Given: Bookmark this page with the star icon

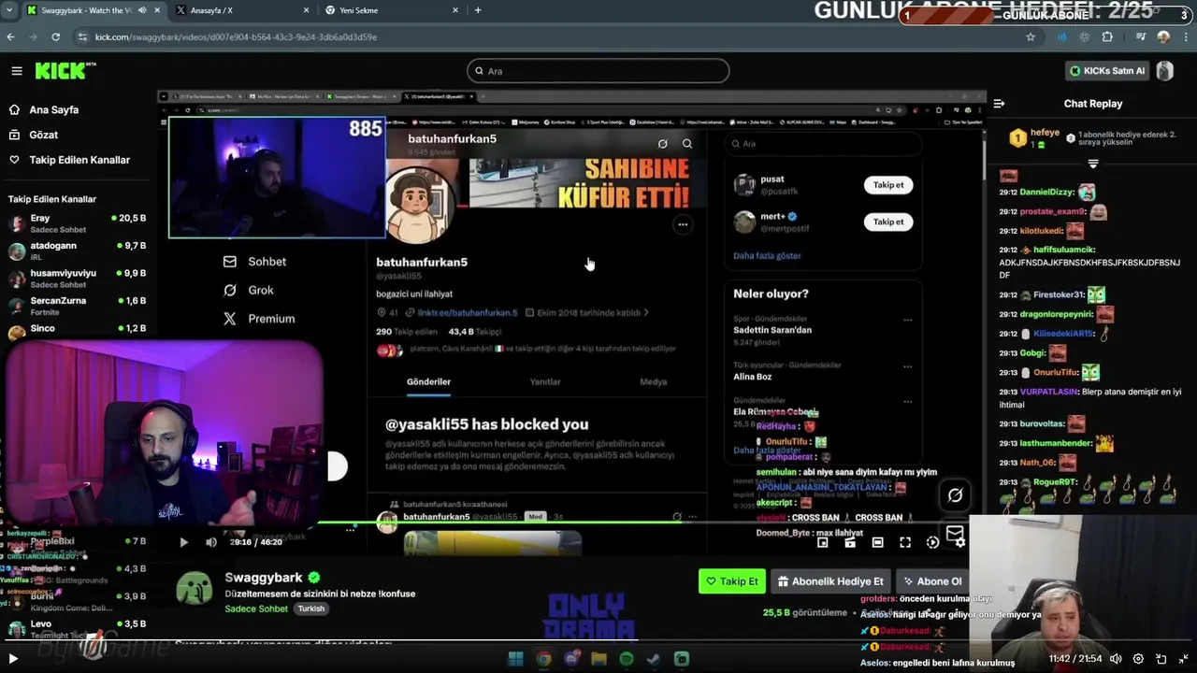Looking at the screenshot, I should coord(1031,37).
